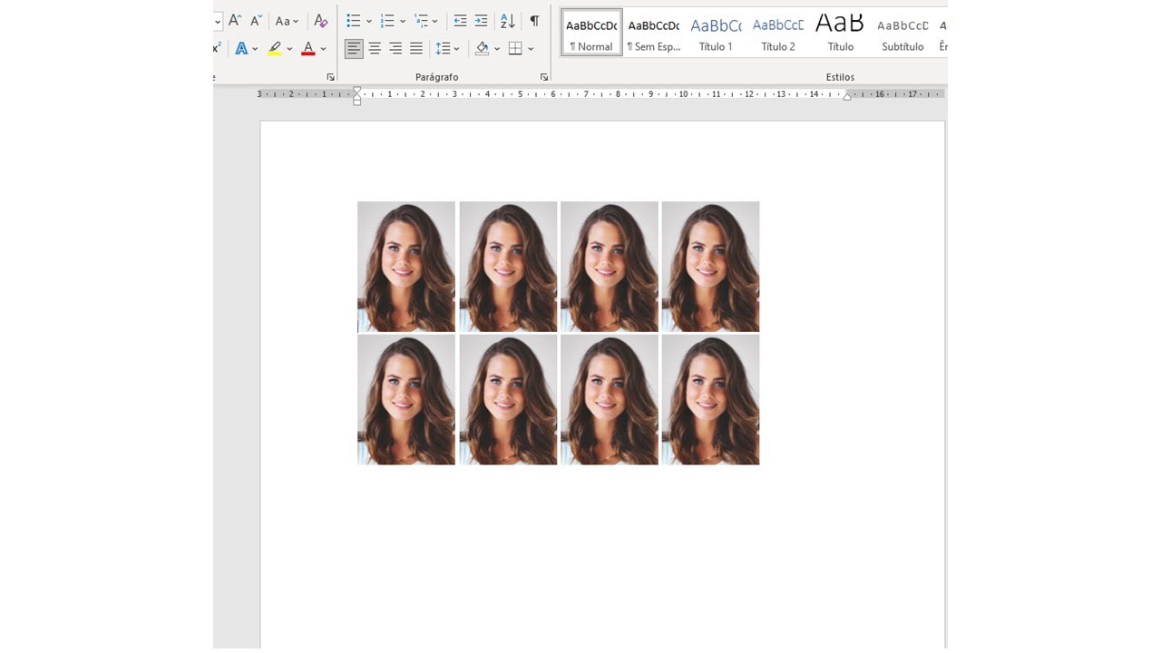Expand the borders dropdown arrow
This screenshot has height=653, width=1161.
(530, 49)
